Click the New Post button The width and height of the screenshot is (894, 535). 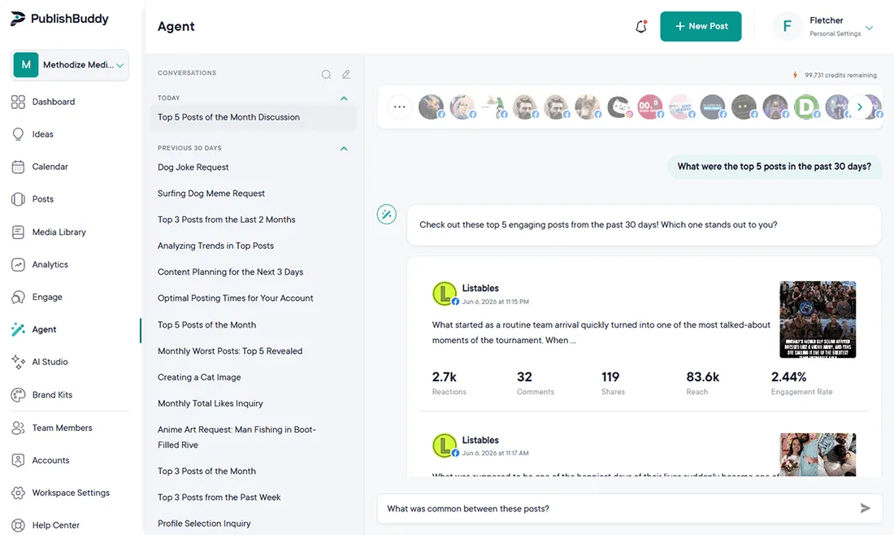pyautogui.click(x=701, y=26)
